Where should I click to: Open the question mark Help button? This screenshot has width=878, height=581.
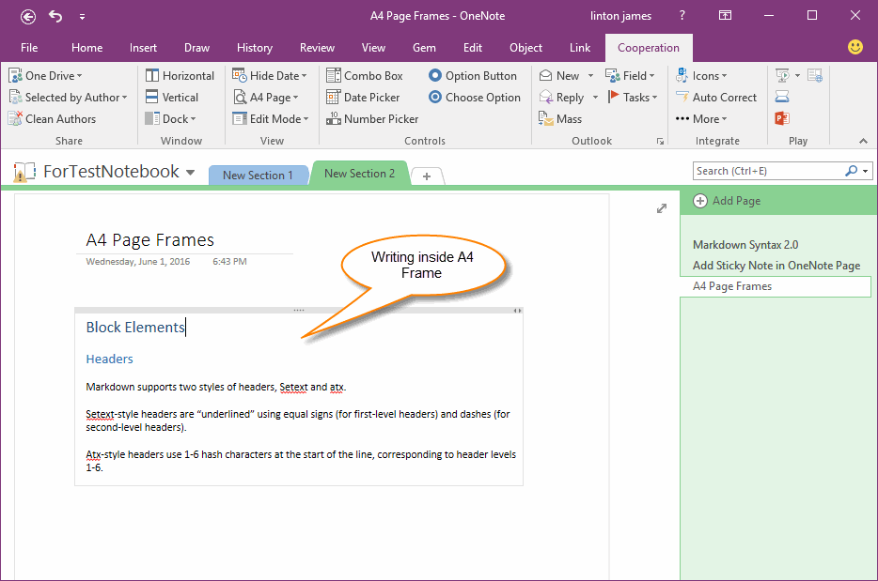click(682, 16)
